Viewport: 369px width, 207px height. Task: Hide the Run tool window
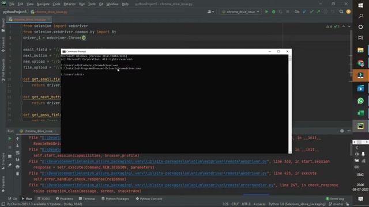coord(349,131)
